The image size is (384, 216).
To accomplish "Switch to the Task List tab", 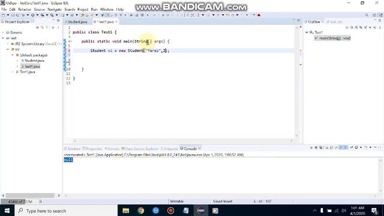I will click(335, 22).
